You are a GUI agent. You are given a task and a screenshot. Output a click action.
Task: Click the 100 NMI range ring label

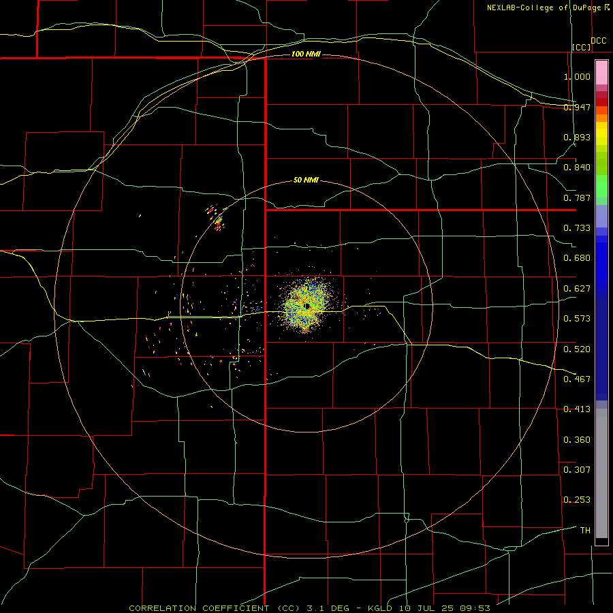click(x=306, y=54)
